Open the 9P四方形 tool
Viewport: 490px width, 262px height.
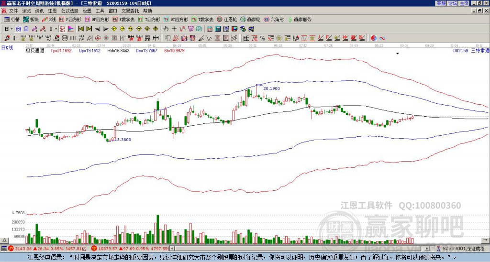(97, 19)
